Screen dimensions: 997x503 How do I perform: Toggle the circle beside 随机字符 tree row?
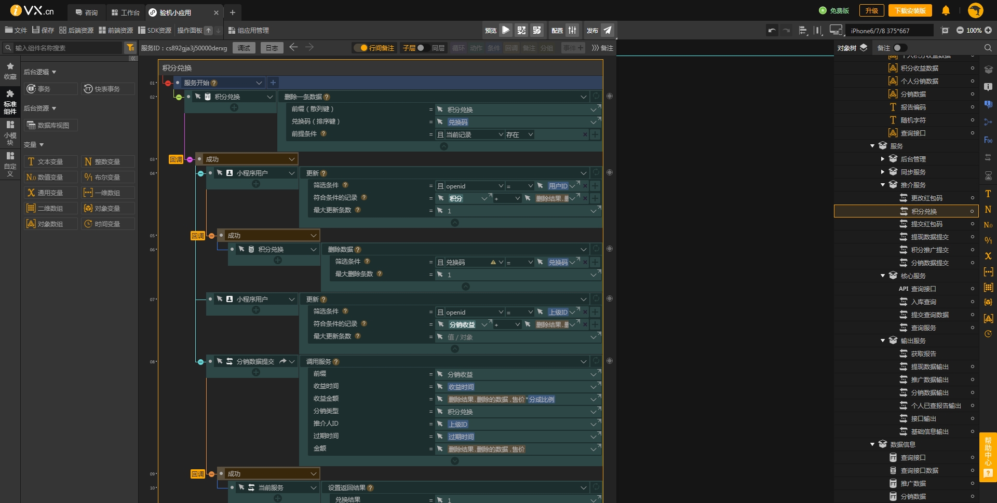tap(972, 120)
